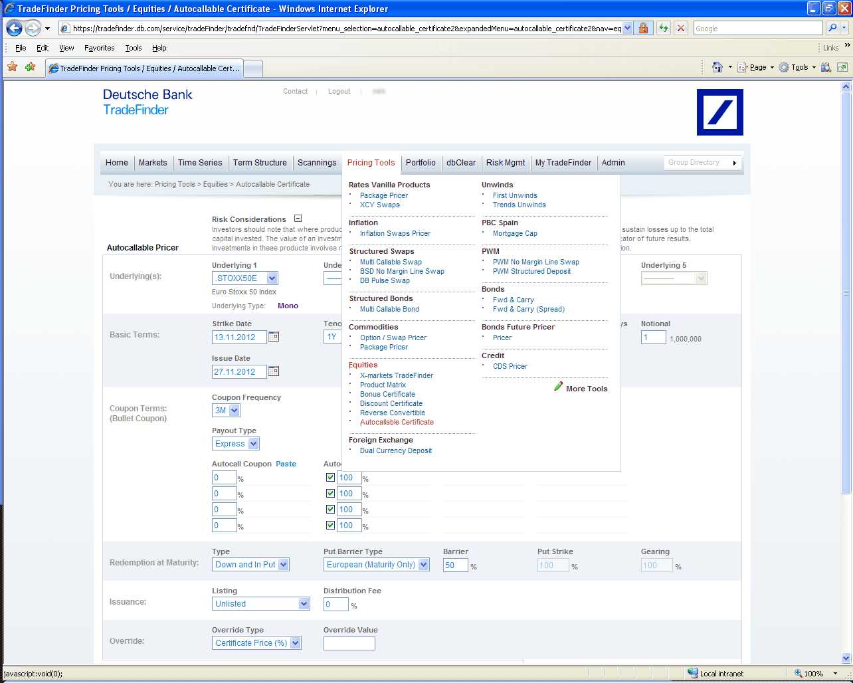Open the Strike Date calendar picker
This screenshot has width=853, height=683.
click(x=273, y=337)
